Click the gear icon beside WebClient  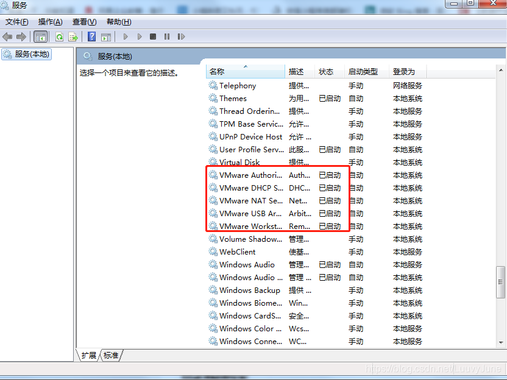tap(213, 252)
